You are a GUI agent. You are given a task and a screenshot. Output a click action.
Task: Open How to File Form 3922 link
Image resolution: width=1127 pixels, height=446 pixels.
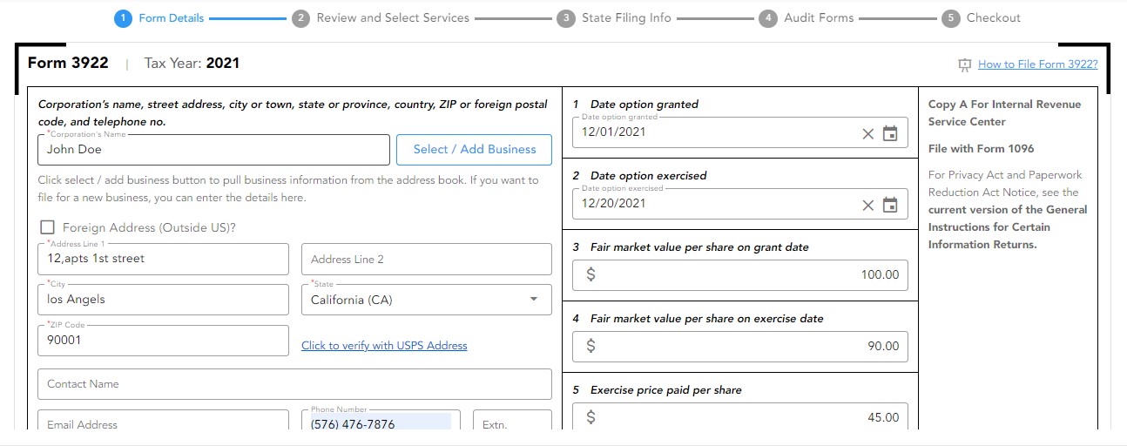[x=1037, y=64]
